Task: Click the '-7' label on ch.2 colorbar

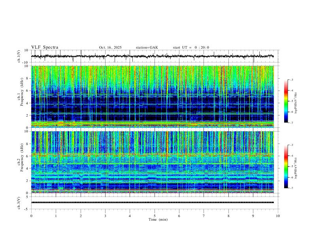Action: click(291, 188)
